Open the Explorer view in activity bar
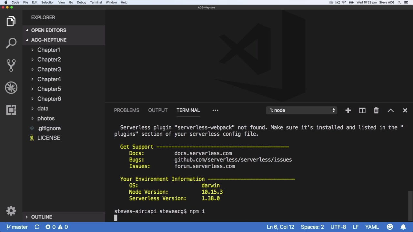Viewport: 413px width, 232px height. pos(11,22)
